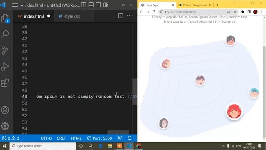Open Chrome extensions puzzle icon
The height and width of the screenshot is (150, 266).
pyautogui.click(x=243, y=12)
